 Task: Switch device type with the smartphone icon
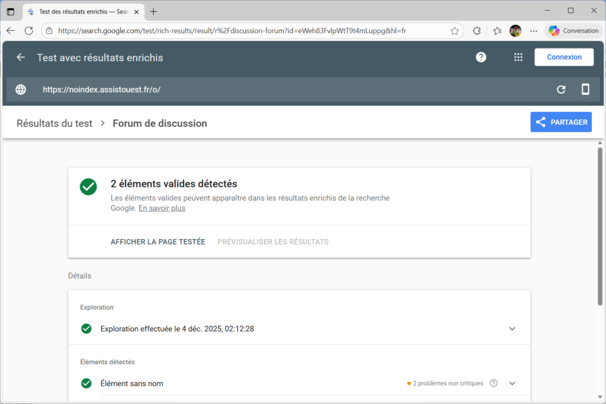click(x=585, y=89)
